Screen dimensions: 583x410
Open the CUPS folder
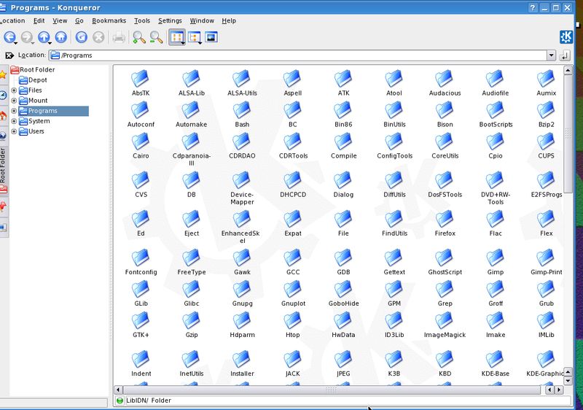pyautogui.click(x=546, y=145)
